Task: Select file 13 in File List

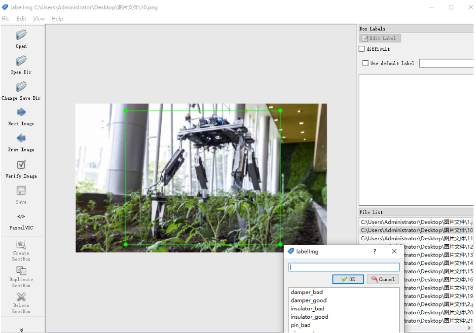Action: (x=439, y=255)
